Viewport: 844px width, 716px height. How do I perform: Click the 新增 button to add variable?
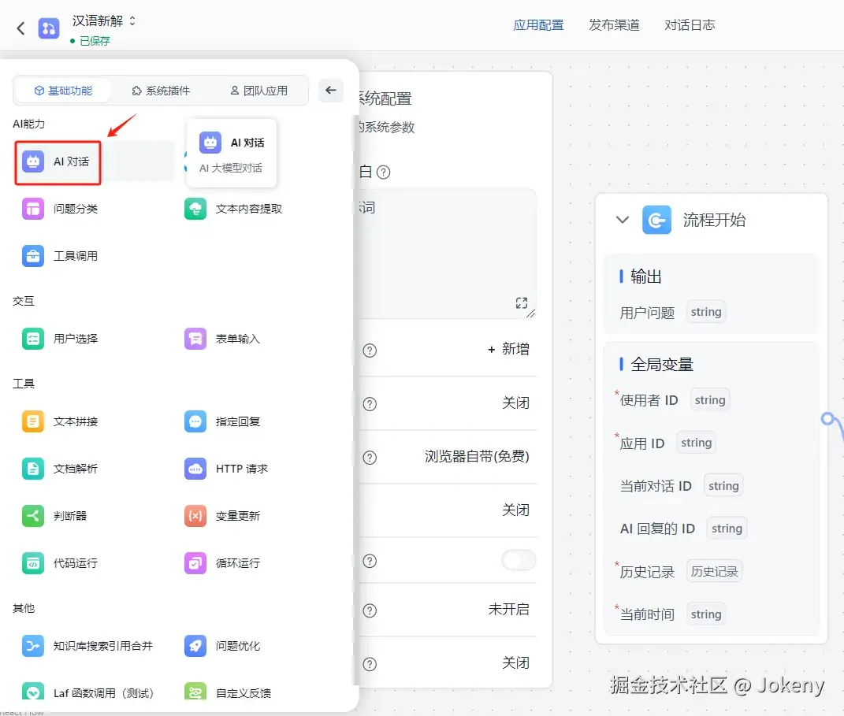[x=508, y=350]
